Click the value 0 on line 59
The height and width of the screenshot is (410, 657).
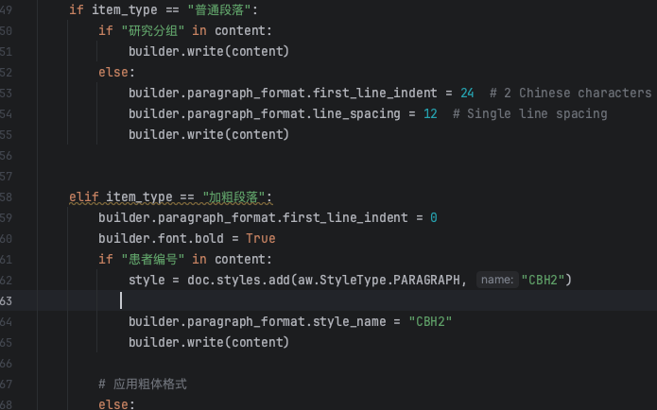(x=434, y=218)
